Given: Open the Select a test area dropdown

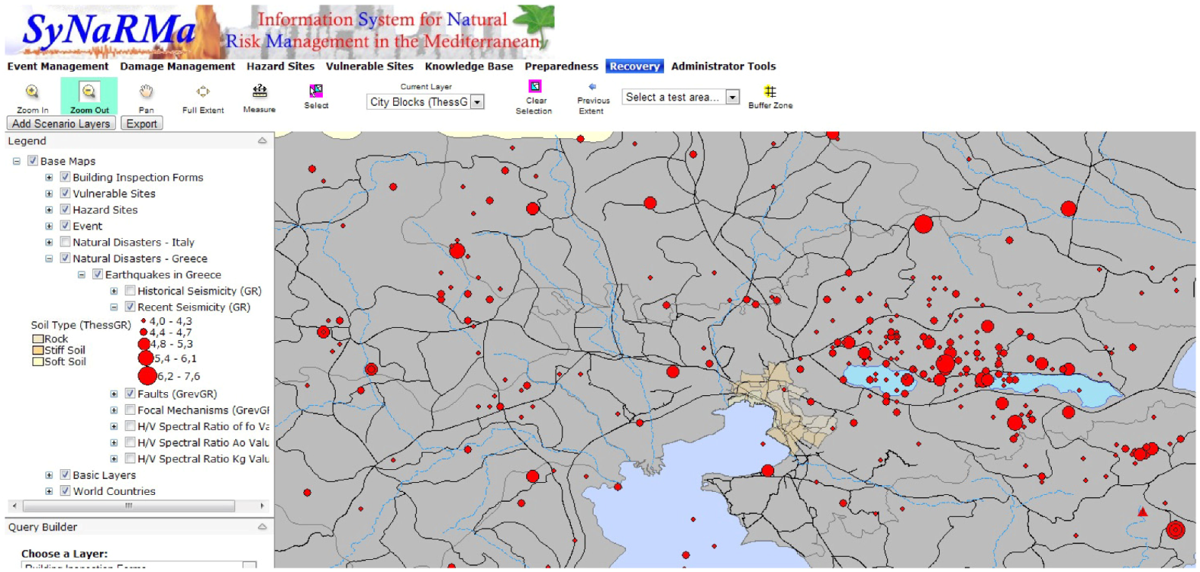Looking at the screenshot, I should tap(731, 97).
